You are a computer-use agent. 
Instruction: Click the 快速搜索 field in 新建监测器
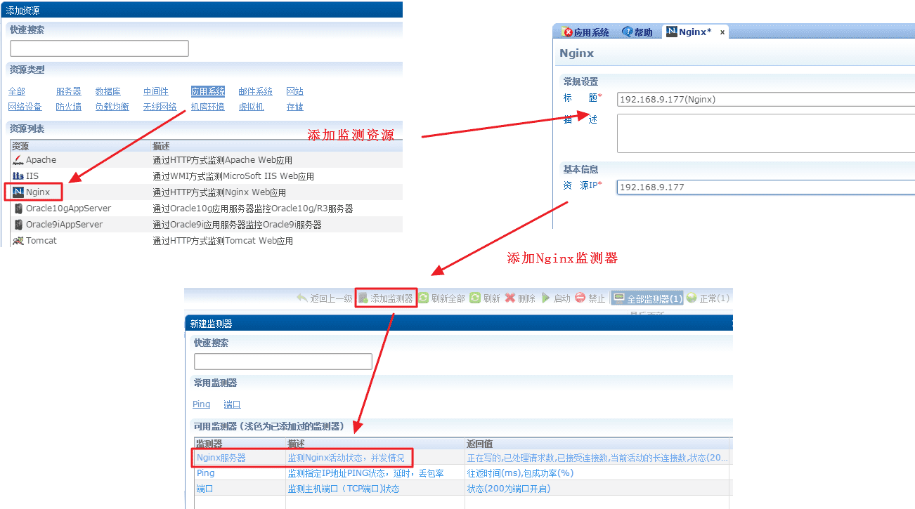point(283,362)
